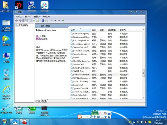Click the blue cloud taskbar app button

(15, 122)
